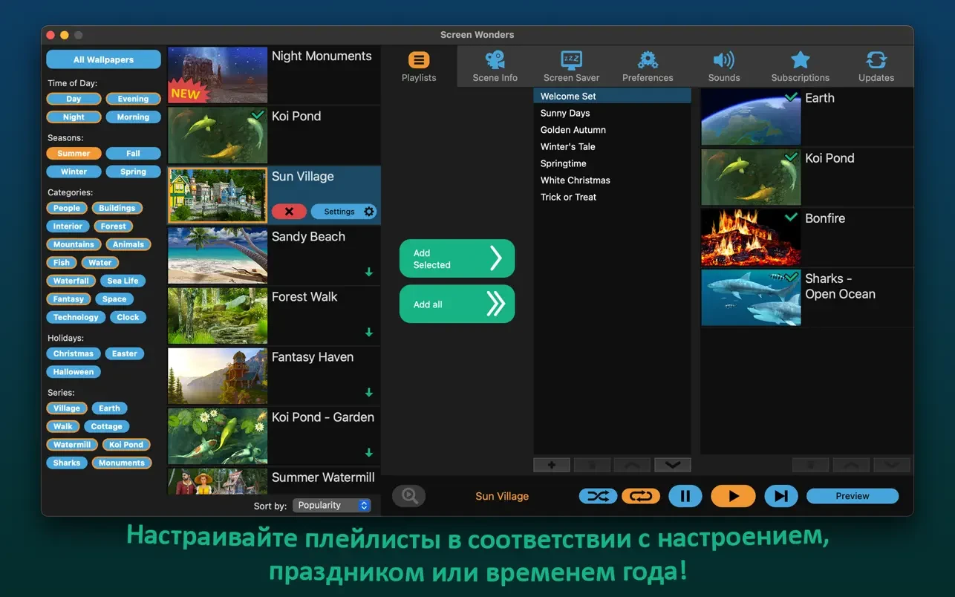Toggle the Night time-of-day filter
This screenshot has width=955, height=597.
click(74, 117)
